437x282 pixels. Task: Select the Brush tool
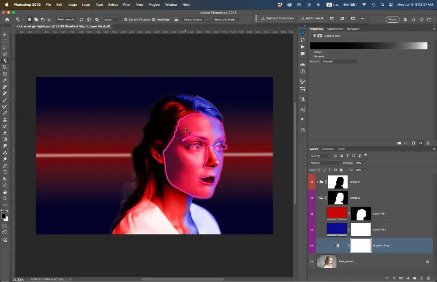coord(5,100)
